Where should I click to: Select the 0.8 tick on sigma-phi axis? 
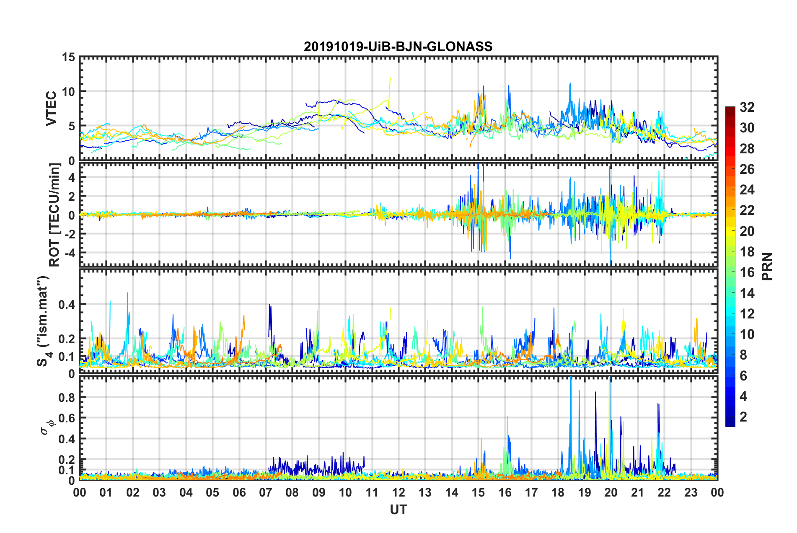(x=67, y=397)
